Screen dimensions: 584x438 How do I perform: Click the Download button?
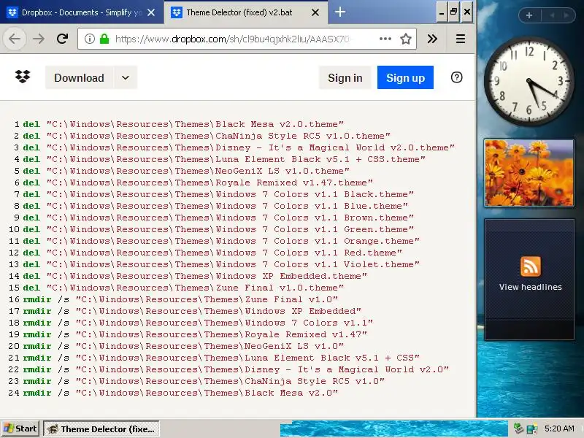[79, 78]
